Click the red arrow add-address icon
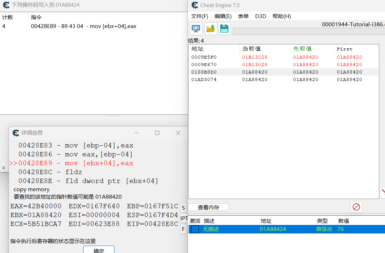This screenshot has height=253, width=385. click(383, 193)
